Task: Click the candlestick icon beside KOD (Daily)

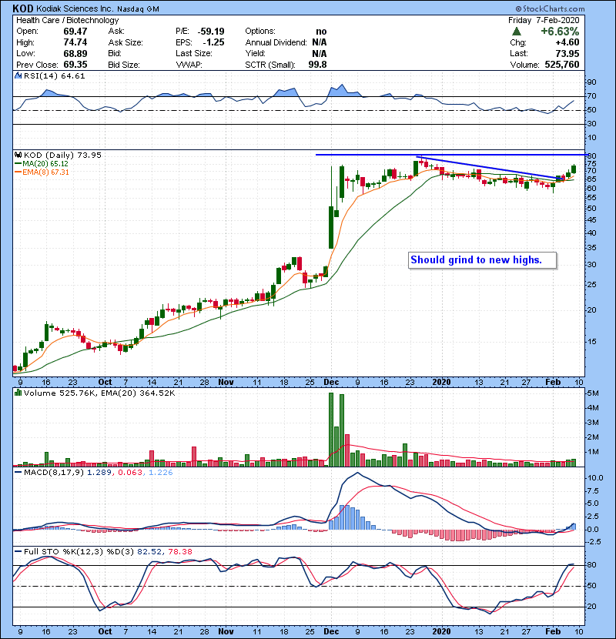Action: [18, 155]
